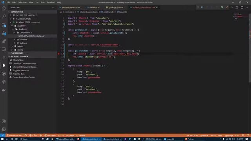Viewport: 251px width, 141px height.
Task: Toggle the breakpoint on line 13
Action: click(x=59, y=54)
